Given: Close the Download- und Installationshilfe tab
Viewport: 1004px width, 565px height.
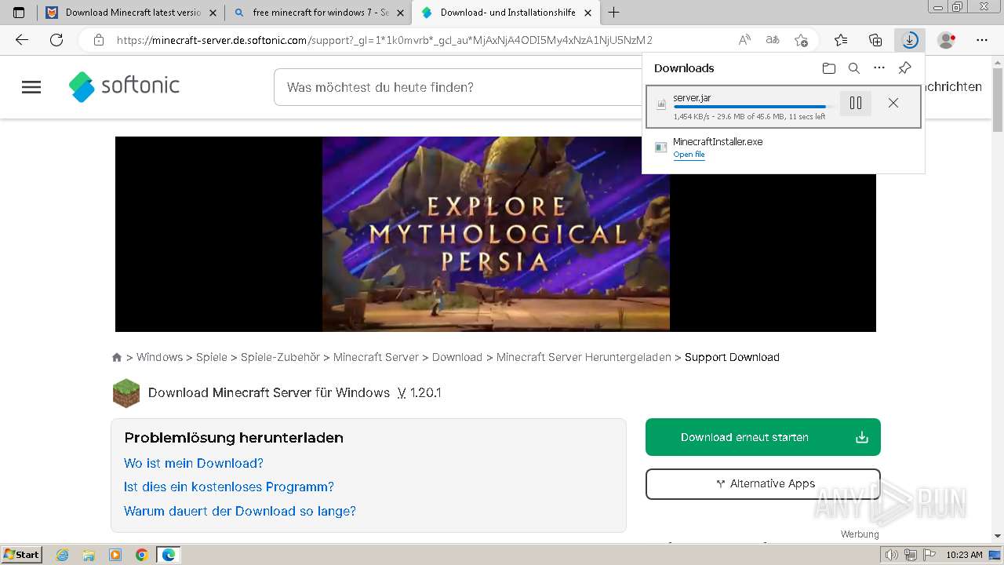Looking at the screenshot, I should (x=588, y=13).
